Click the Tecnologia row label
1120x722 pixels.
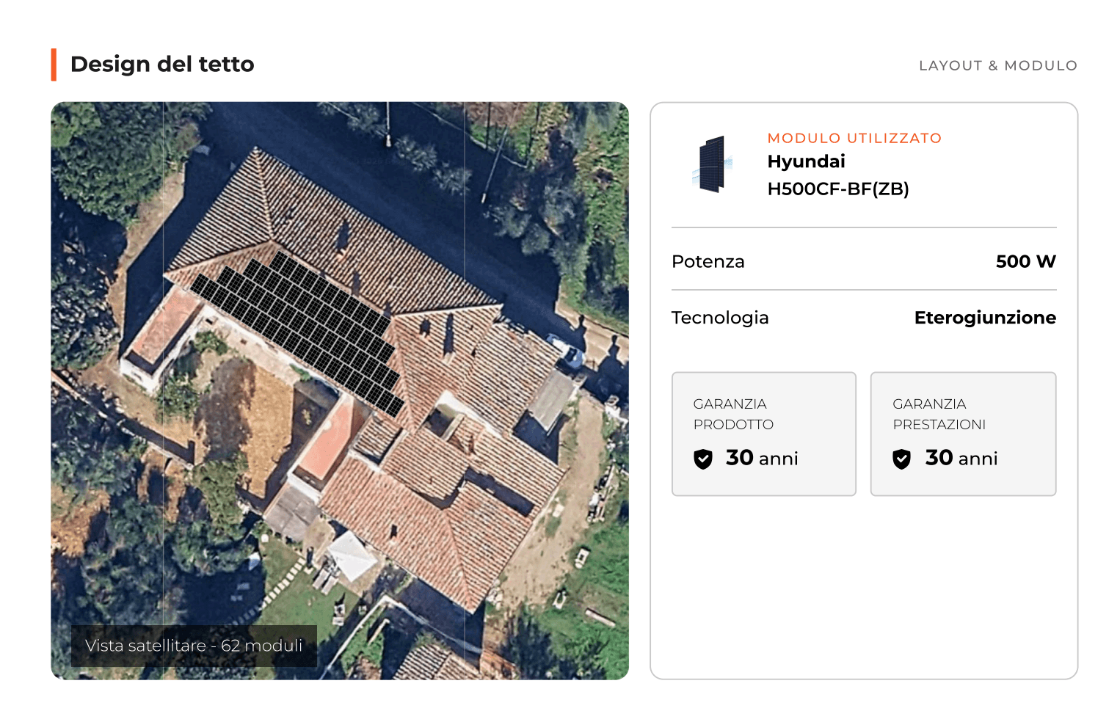720,318
